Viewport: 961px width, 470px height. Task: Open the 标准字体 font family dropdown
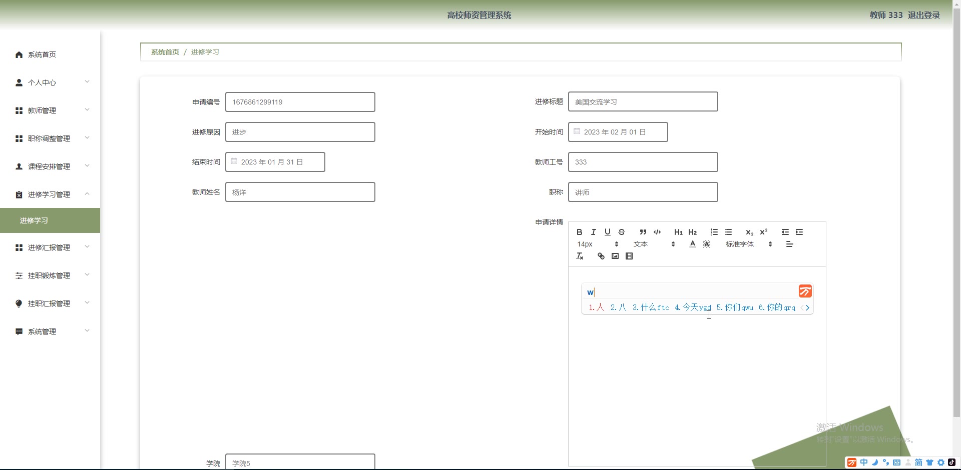tap(749, 244)
